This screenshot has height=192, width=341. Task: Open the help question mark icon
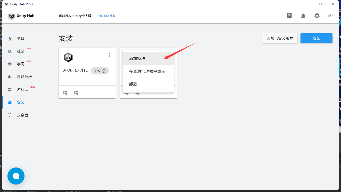(x=289, y=16)
